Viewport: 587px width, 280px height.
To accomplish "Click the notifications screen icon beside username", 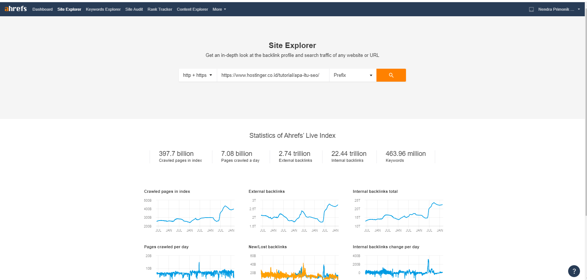I will click(531, 9).
